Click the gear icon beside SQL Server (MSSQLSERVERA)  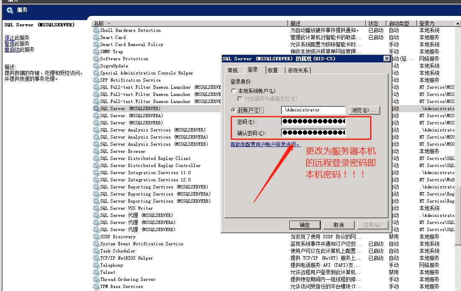(x=96, y=116)
